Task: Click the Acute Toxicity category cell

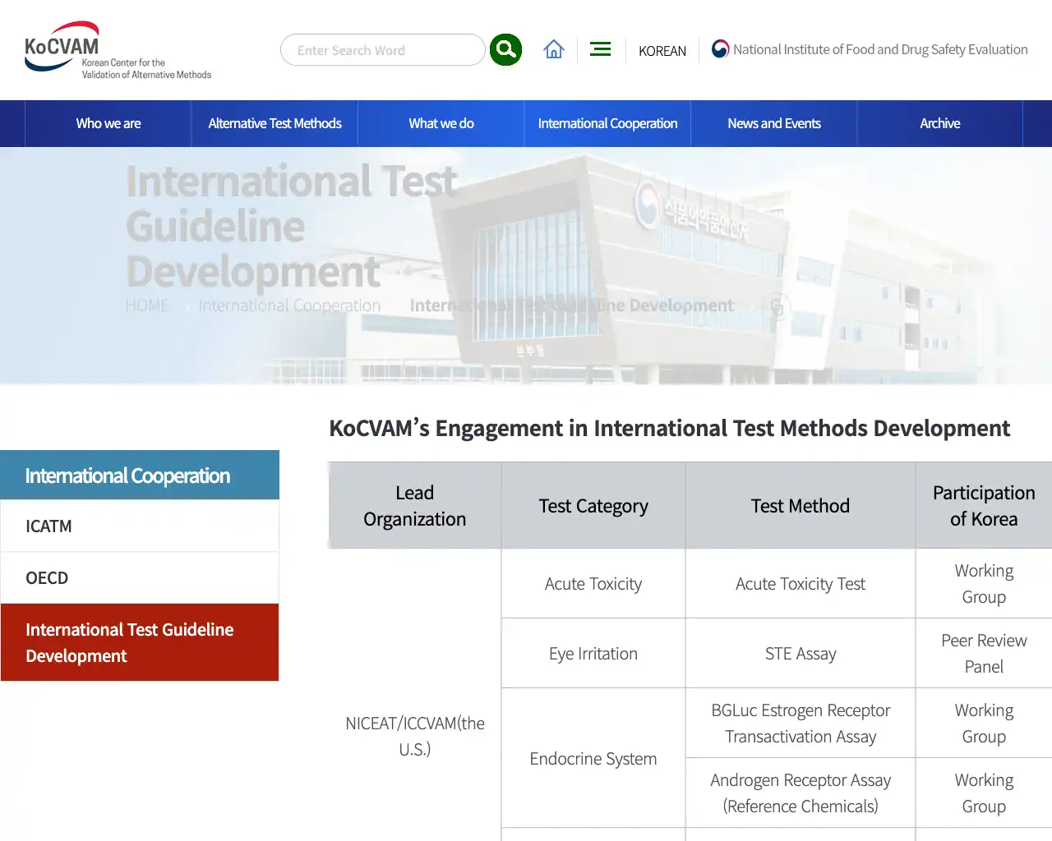Action: tap(593, 584)
